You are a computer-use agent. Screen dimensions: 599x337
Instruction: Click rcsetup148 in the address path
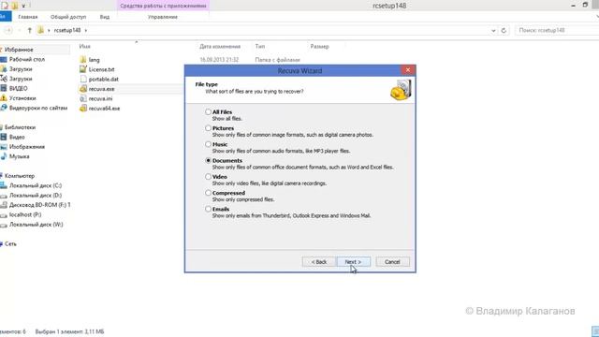click(x=67, y=30)
